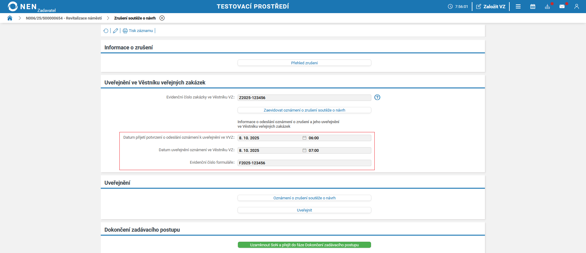
Task: Open user profile icon
Action: 577,6
